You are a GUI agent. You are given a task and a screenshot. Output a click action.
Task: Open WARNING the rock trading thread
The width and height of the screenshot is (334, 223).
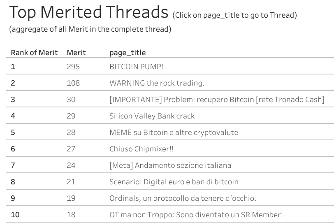pyautogui.click(x=157, y=83)
